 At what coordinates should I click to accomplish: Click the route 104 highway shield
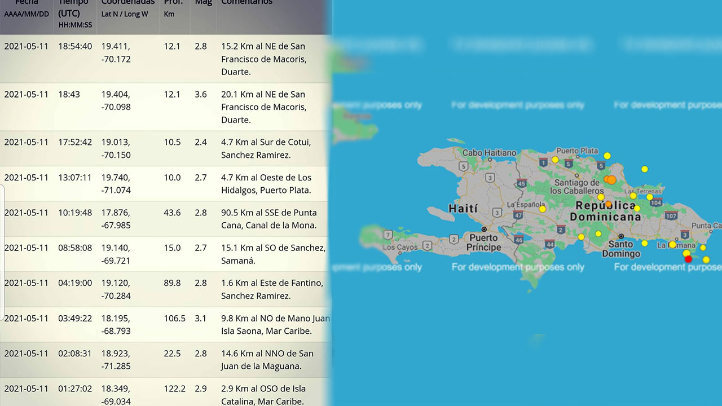click(x=655, y=202)
